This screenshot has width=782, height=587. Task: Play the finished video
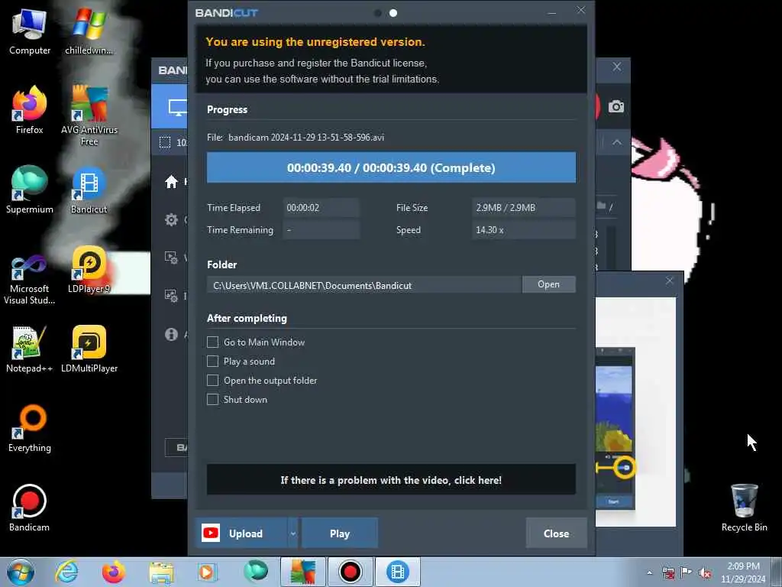[340, 533]
